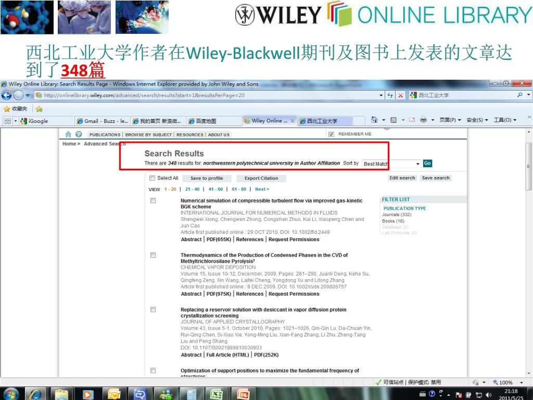This screenshot has height=400, width=533.
Task: Filter by Journals (332) publication type
Action: pos(397,215)
